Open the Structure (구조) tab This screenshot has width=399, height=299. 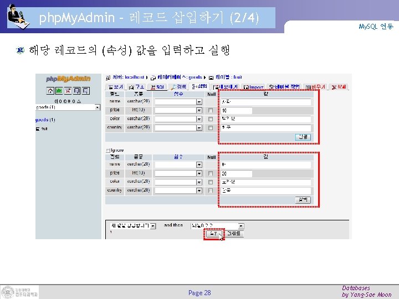coord(137,87)
